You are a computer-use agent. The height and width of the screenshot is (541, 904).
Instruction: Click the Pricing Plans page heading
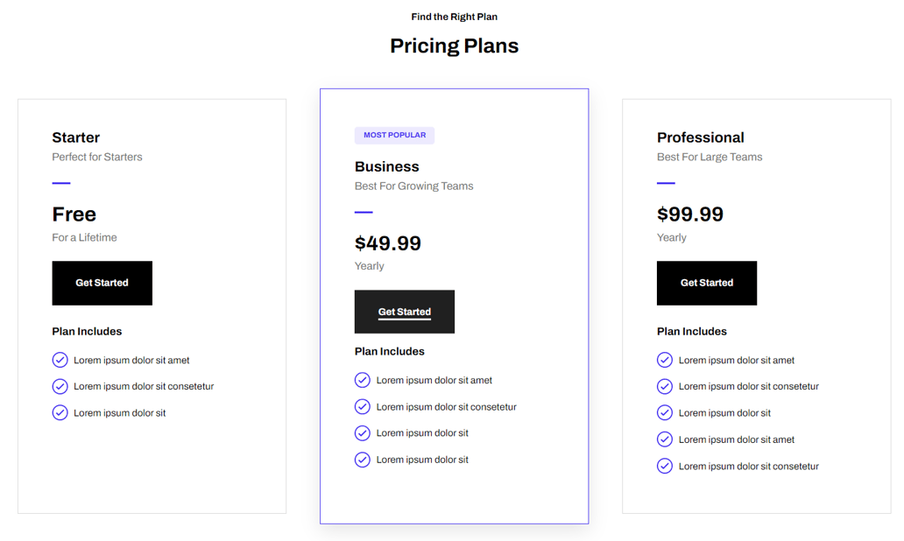tap(454, 46)
